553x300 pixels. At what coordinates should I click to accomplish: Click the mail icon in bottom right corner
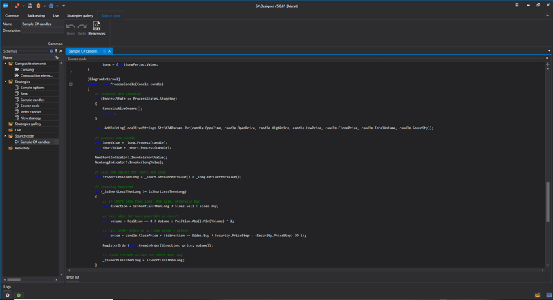tap(550, 295)
